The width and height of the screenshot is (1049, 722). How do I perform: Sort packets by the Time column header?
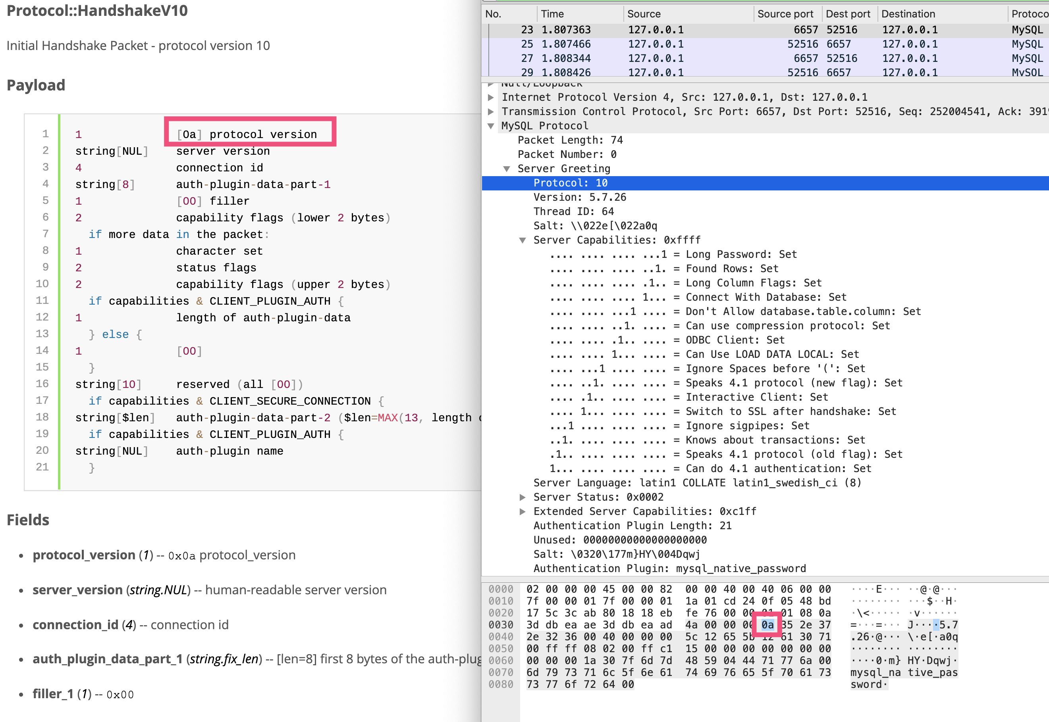(552, 14)
